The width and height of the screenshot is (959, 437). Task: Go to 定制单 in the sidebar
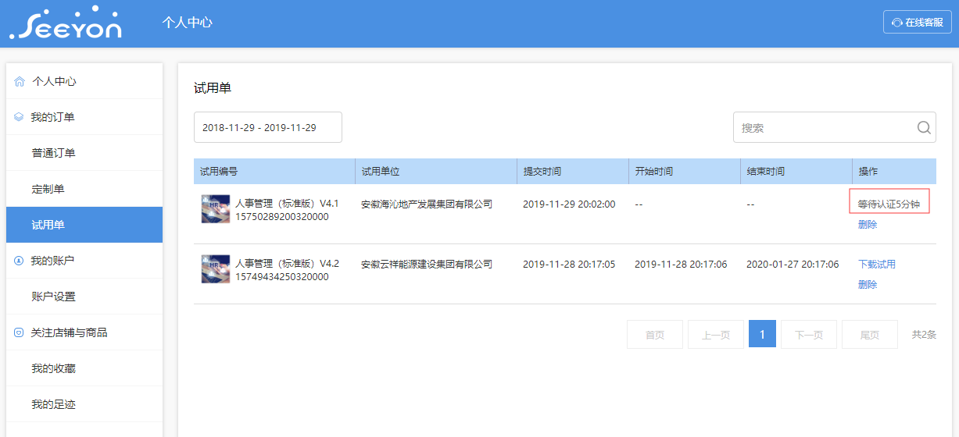coord(84,189)
